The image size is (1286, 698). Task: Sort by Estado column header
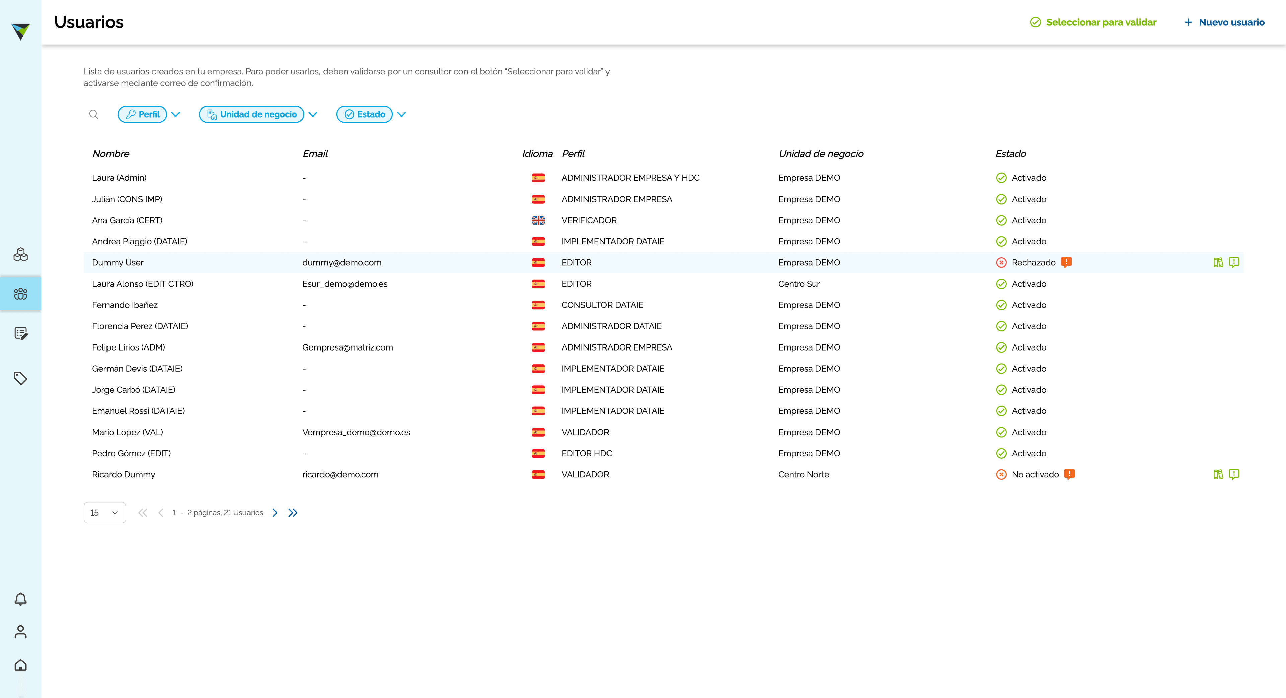1011,154
